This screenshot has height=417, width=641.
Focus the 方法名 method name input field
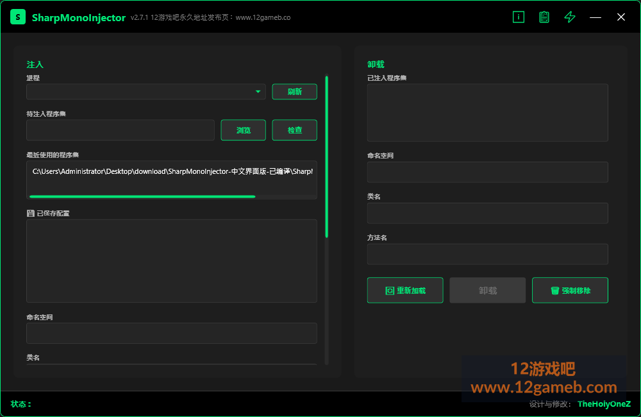coord(487,254)
